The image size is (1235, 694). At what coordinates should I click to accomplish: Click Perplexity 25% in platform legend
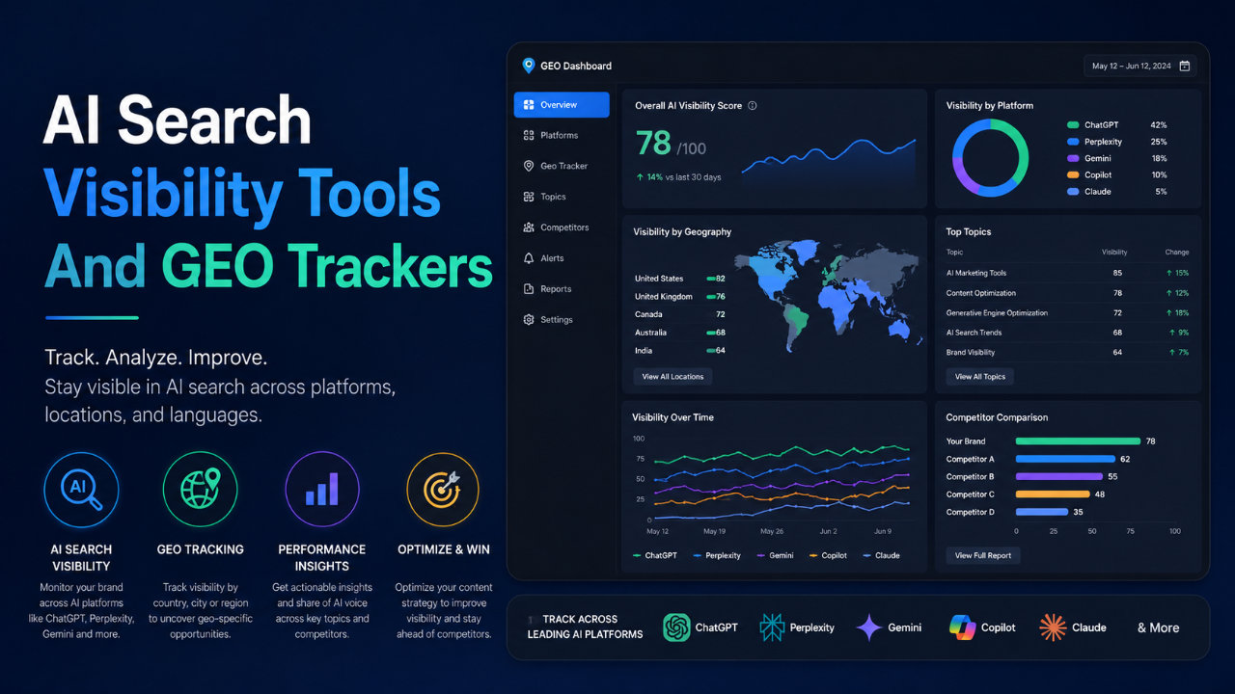click(1117, 142)
